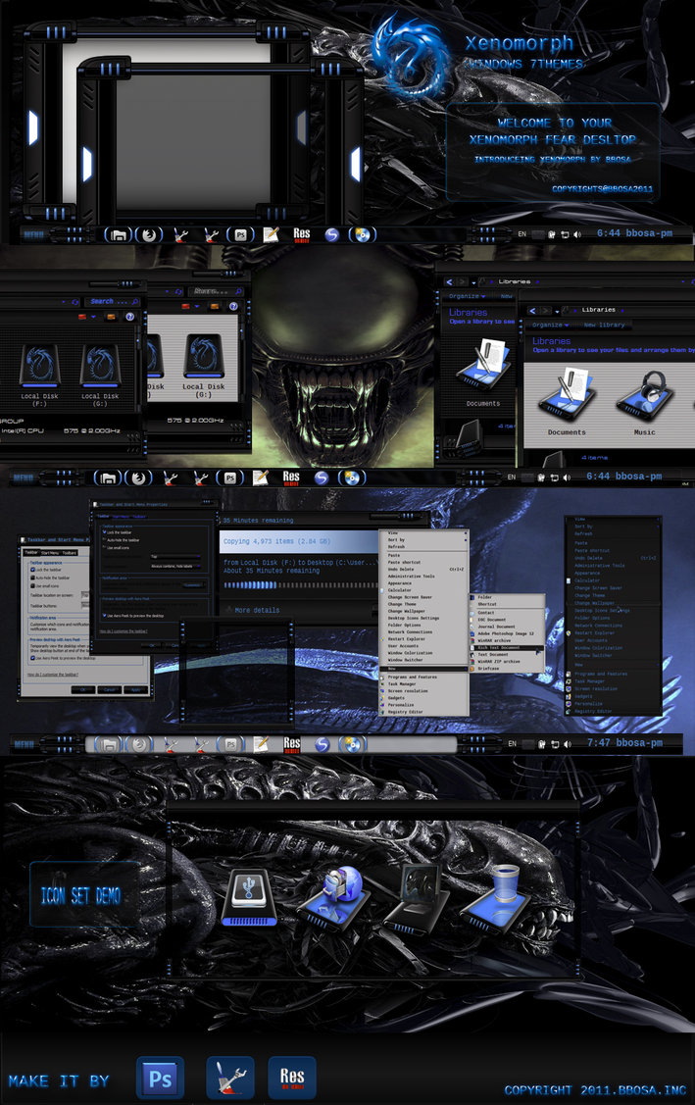Click the Recycle Bin icon in icon set demo
Viewport: 695px width, 1105px height.
tap(506, 891)
